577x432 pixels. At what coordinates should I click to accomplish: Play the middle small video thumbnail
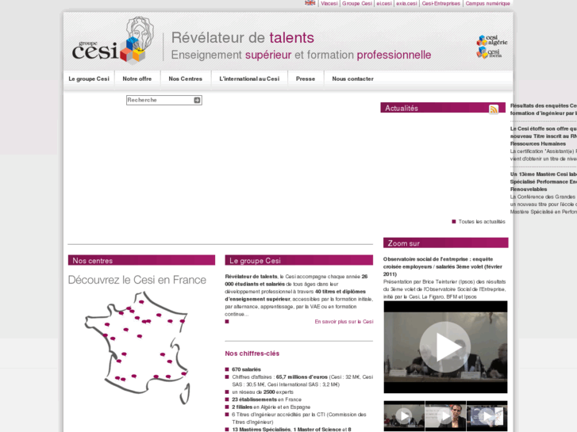coord(445,416)
